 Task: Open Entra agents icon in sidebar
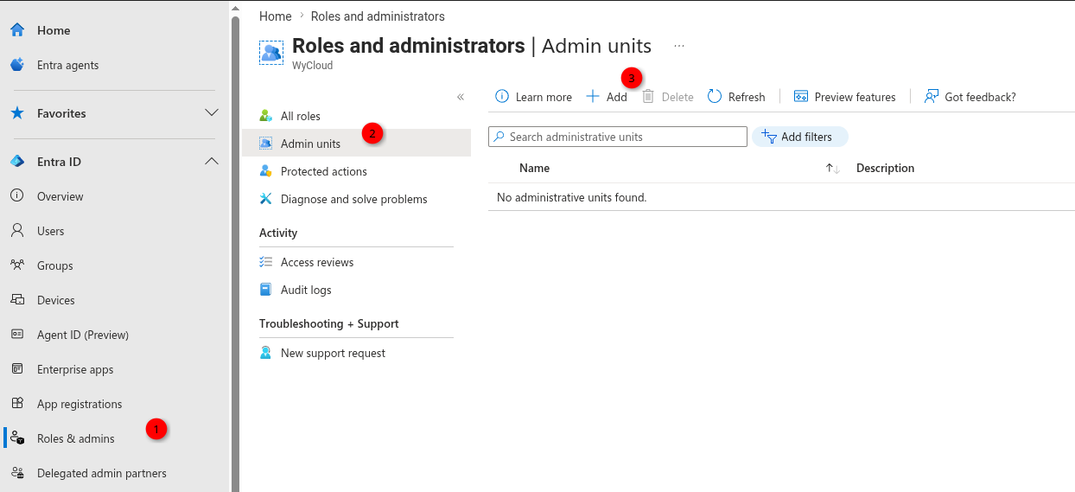[x=17, y=65]
